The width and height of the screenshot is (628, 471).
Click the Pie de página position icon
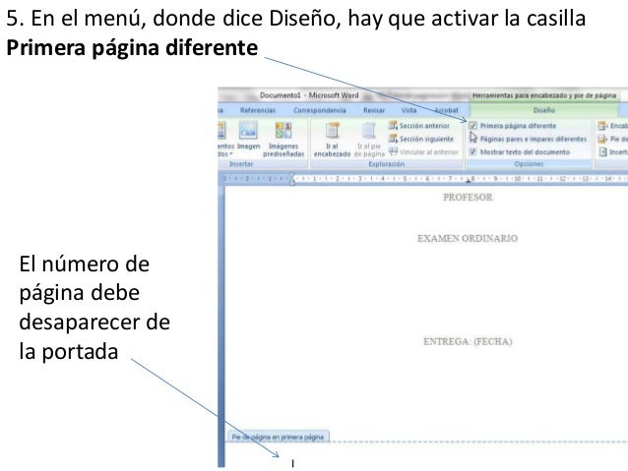click(601, 140)
